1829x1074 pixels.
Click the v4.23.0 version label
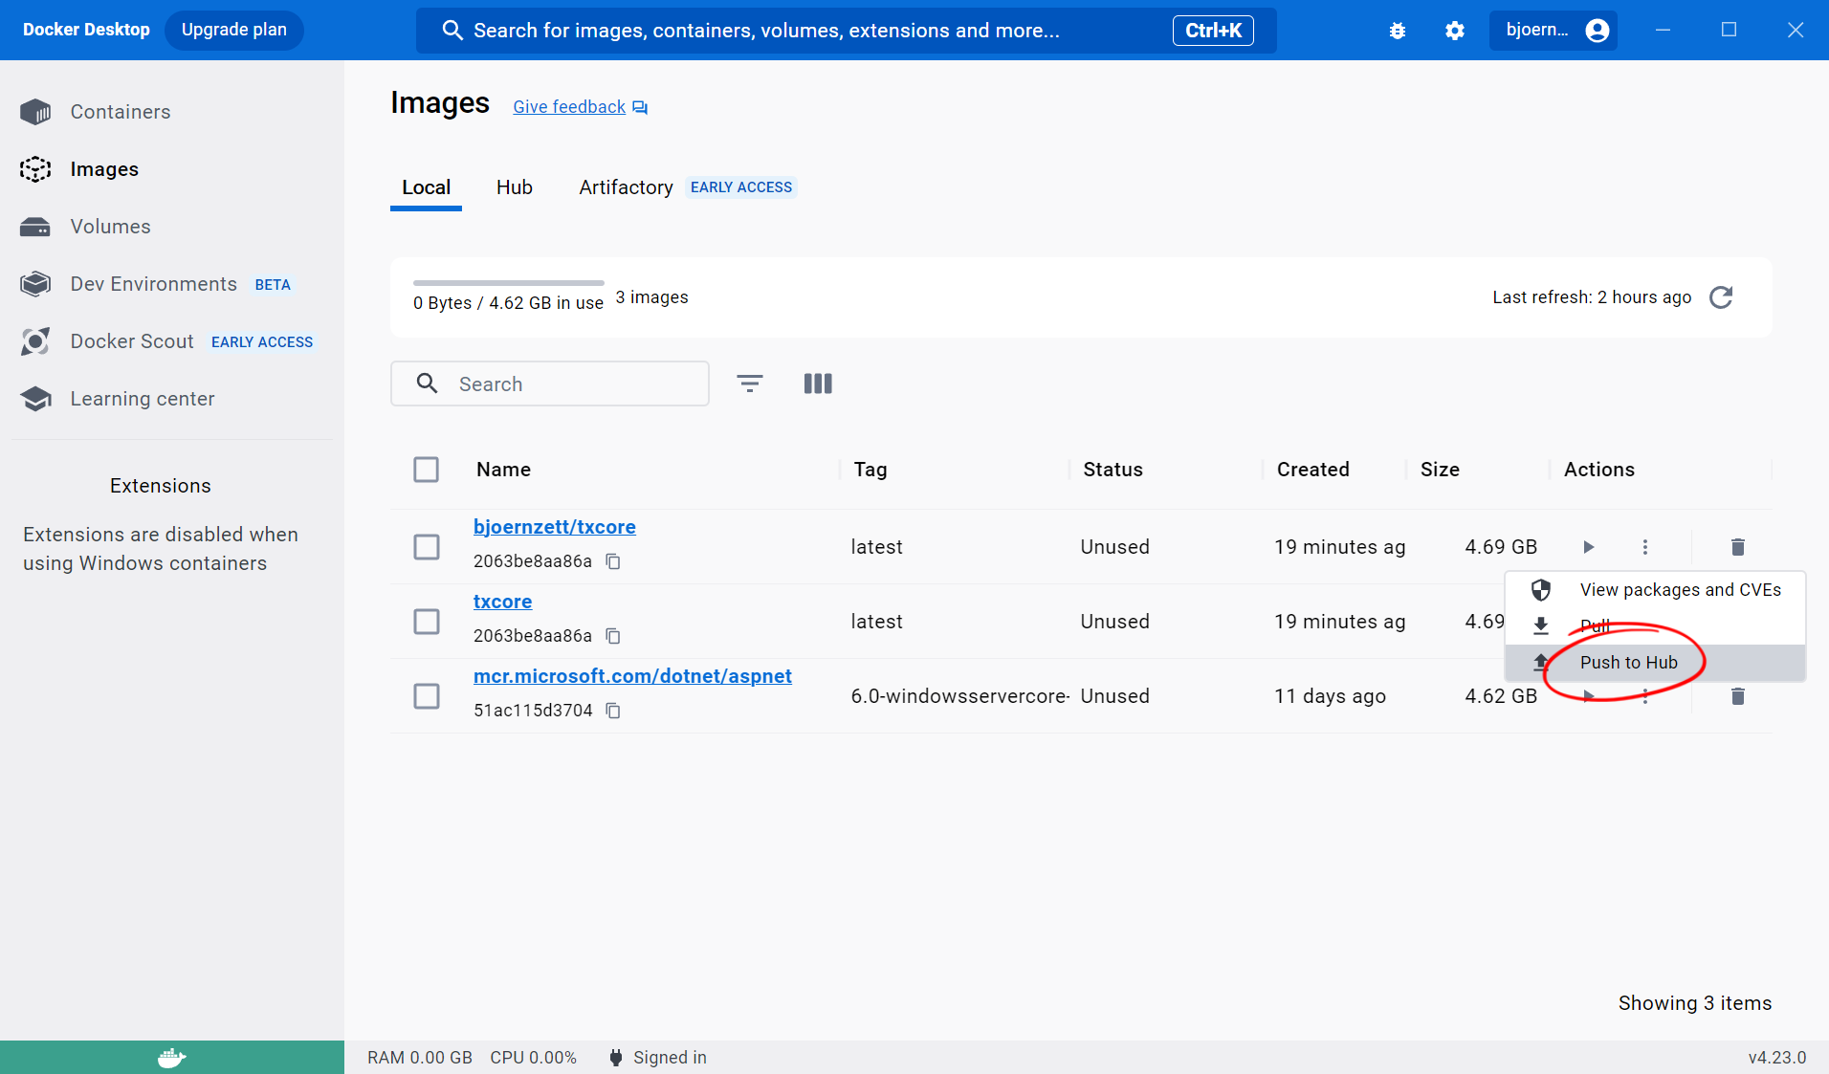pos(1777,1058)
